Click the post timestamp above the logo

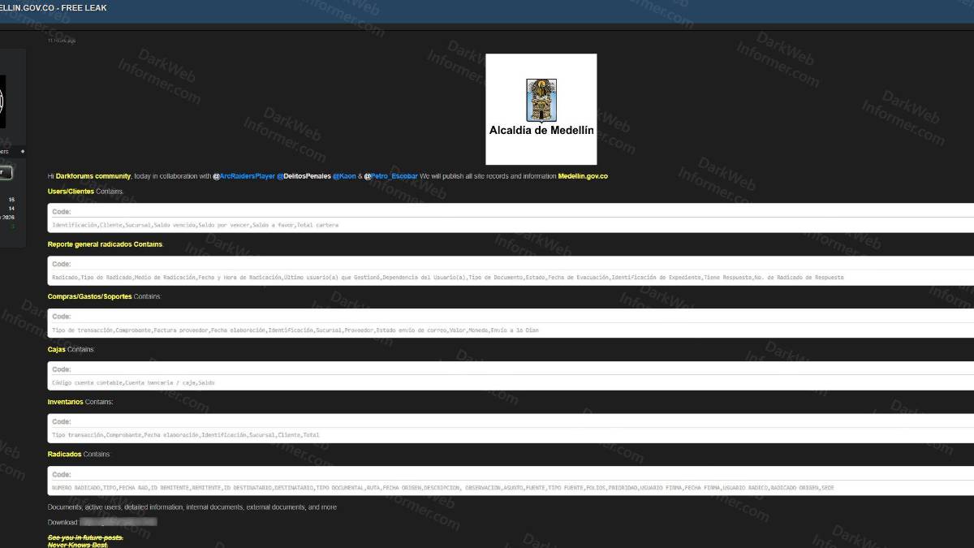[x=62, y=40]
